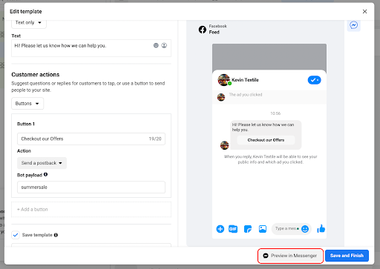Click the smiley emoji icon in preview
This screenshot has height=269, width=380.
(305, 229)
